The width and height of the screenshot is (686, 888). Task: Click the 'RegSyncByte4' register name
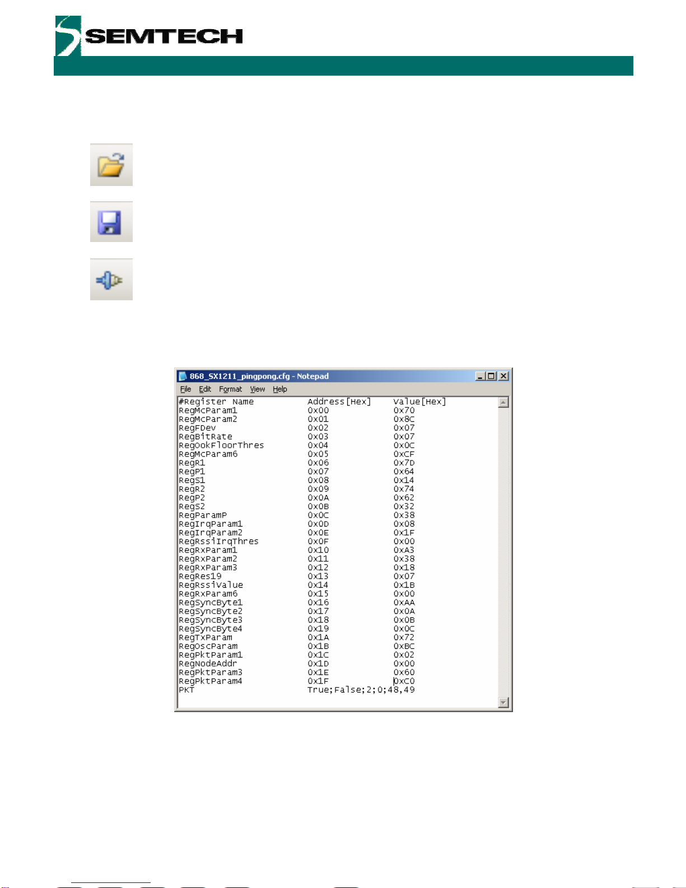211,629
